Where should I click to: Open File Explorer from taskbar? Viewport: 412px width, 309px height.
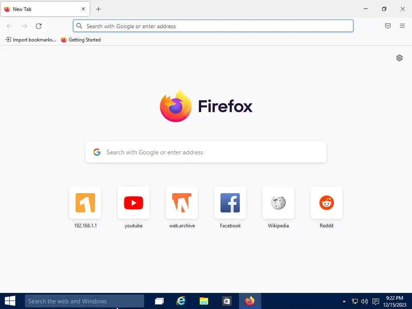204,301
